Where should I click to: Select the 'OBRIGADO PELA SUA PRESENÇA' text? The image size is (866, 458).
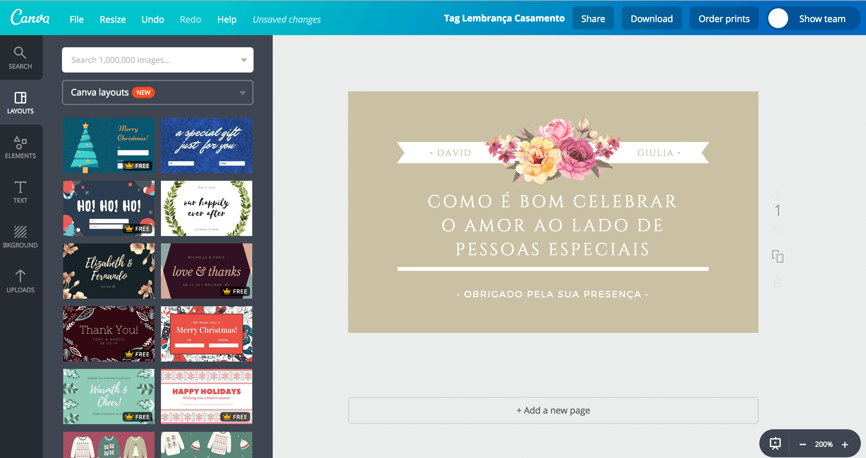(553, 294)
